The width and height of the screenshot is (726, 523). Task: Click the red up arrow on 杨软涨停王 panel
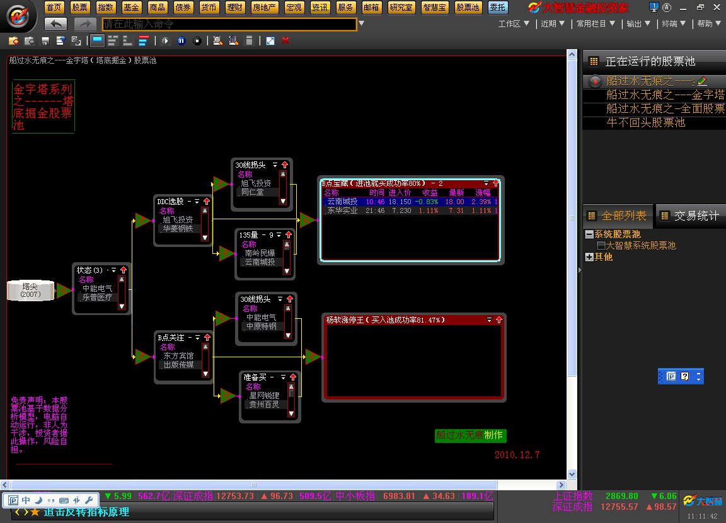[499, 320]
